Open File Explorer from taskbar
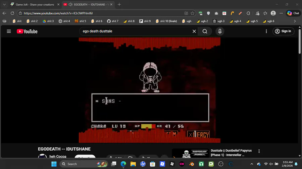302x169 pixels. [x=133, y=164]
